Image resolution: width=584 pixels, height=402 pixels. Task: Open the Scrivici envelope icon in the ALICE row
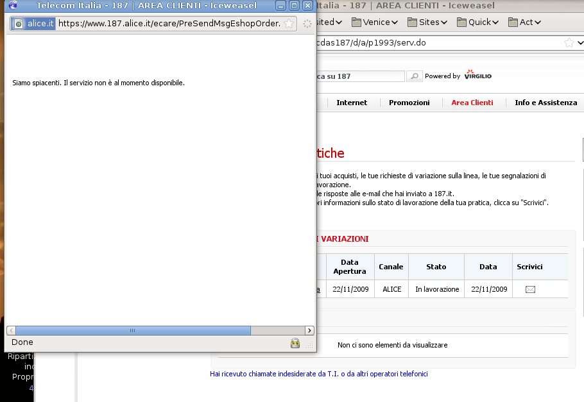point(530,289)
